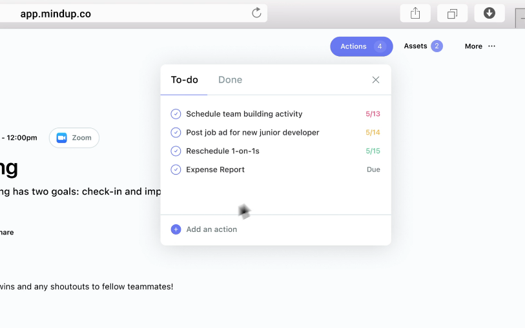Close the actions popup with X

click(376, 80)
